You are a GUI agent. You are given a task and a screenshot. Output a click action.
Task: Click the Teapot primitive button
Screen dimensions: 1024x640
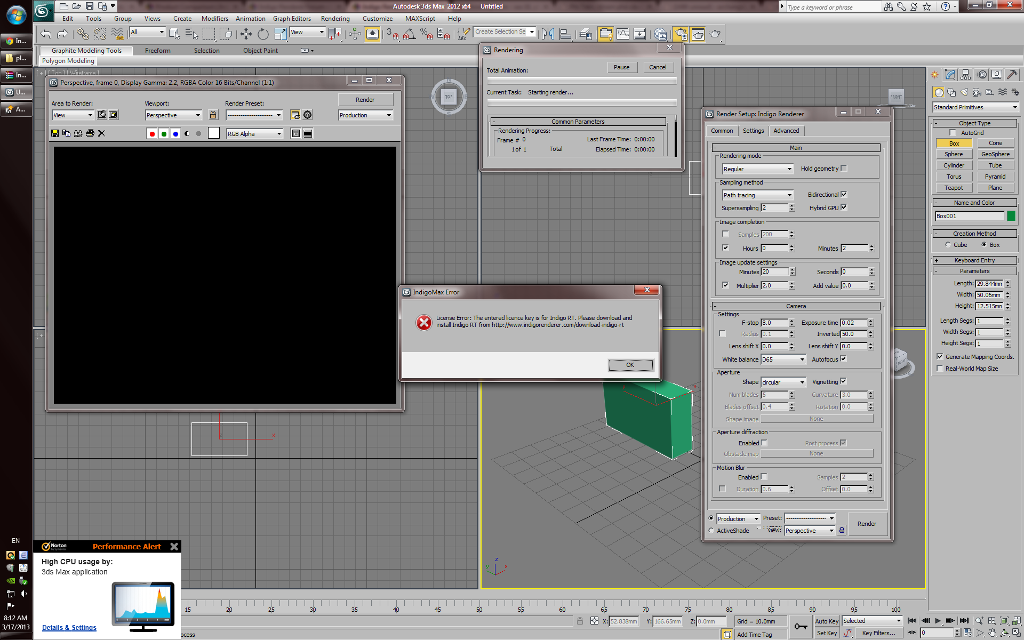[x=954, y=188]
